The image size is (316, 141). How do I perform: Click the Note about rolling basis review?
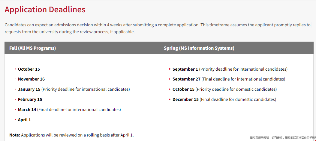point(71,135)
